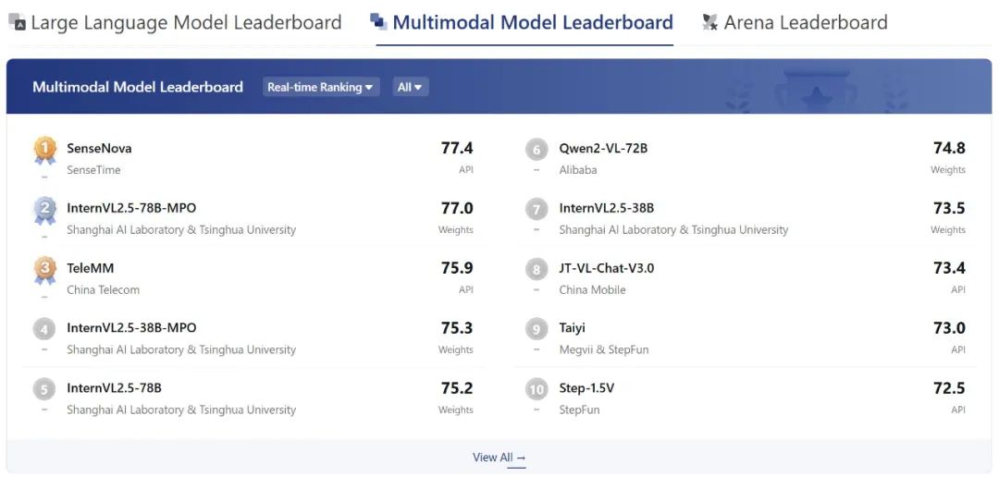Expand the All filter dropdown
The width and height of the screenshot is (999, 477).
click(410, 87)
